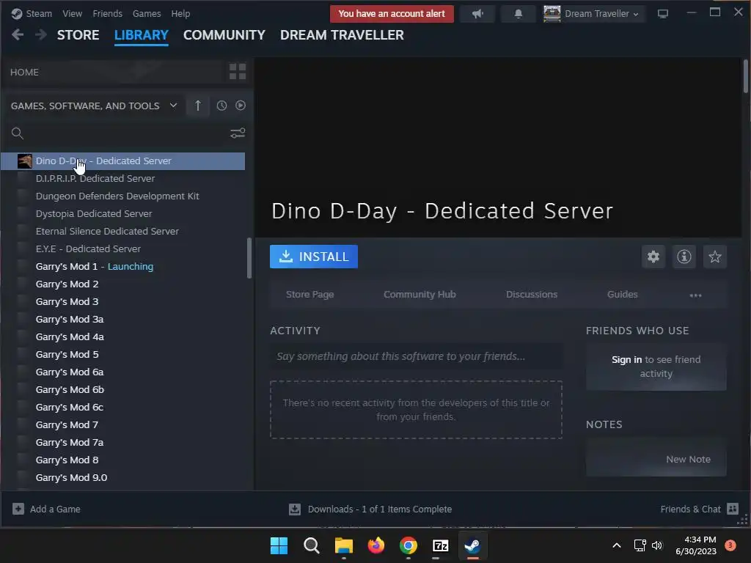The image size is (751, 563).
Task: Click the activity status text field
Action: 417,356
